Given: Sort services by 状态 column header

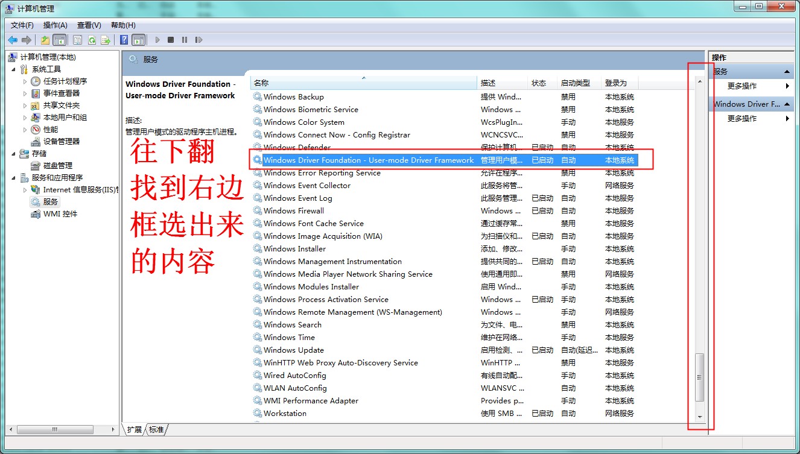Looking at the screenshot, I should tap(543, 83).
